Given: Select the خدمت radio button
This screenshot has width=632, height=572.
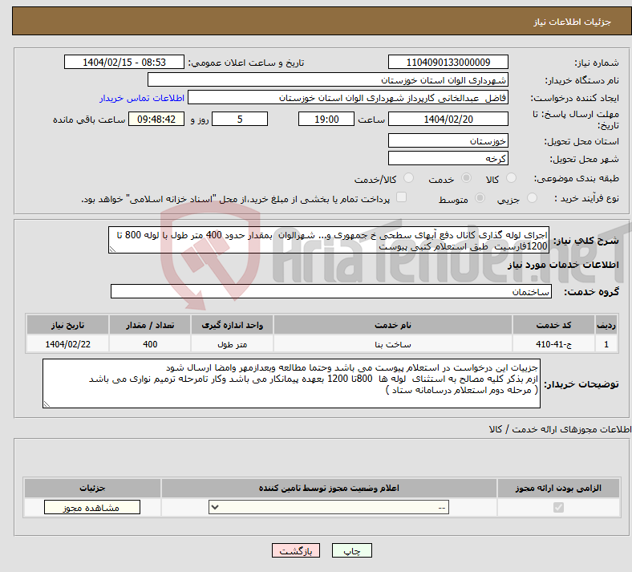Looking at the screenshot, I should coord(466,178).
